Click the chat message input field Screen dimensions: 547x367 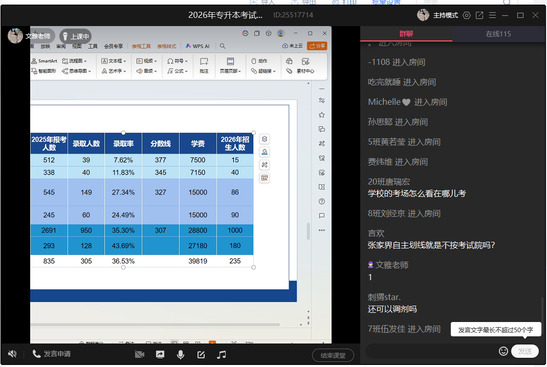435,352
